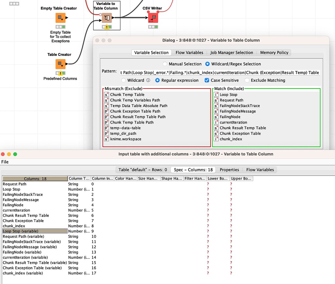The width and height of the screenshot is (335, 284).
Task: Open the File menu of the table view
Action: click(5, 162)
